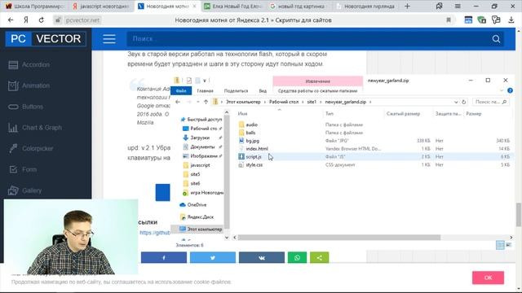This screenshot has width=522, height=293.
Task: Click Explorer back navigation arrow
Action: point(178,102)
